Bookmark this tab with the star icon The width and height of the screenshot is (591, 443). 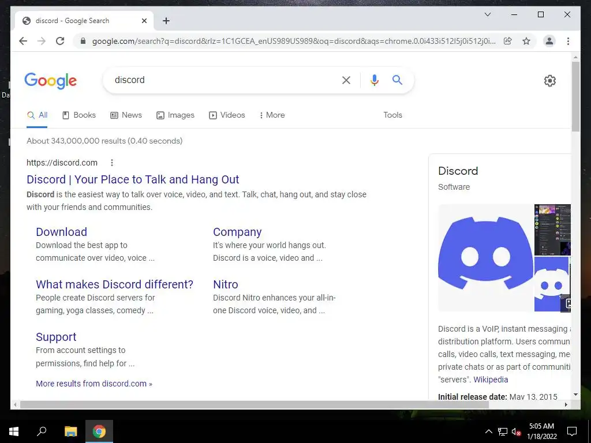pyautogui.click(x=526, y=41)
